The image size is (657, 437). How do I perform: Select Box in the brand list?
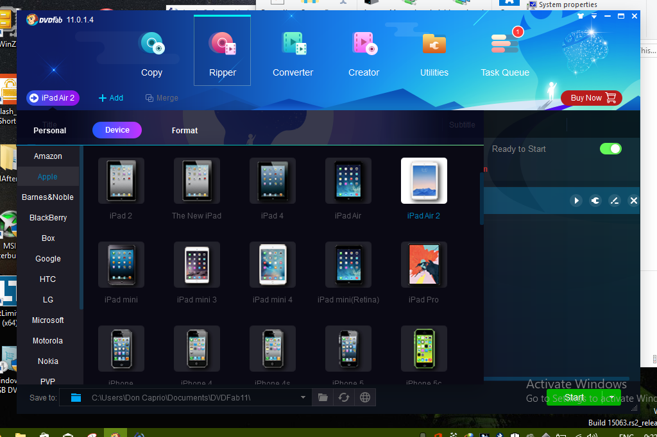click(47, 238)
